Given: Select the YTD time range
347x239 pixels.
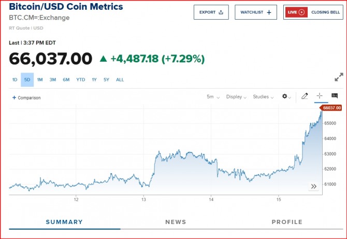Looking at the screenshot, I should (80, 80).
